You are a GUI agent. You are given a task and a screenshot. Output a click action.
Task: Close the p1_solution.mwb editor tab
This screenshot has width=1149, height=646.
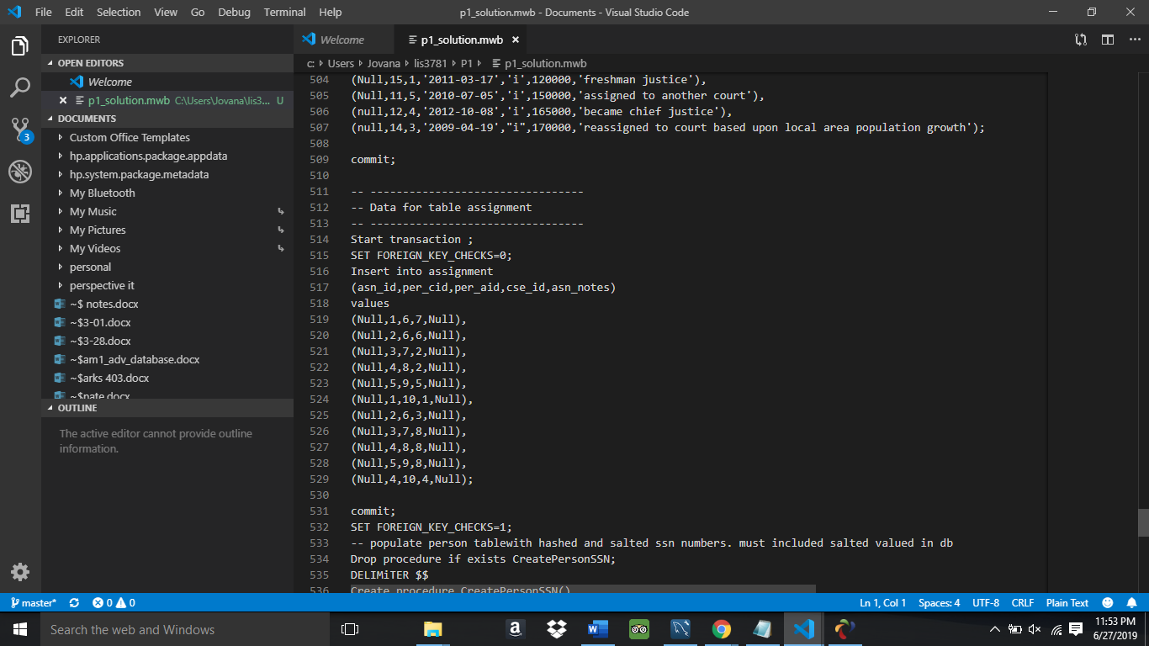516,40
